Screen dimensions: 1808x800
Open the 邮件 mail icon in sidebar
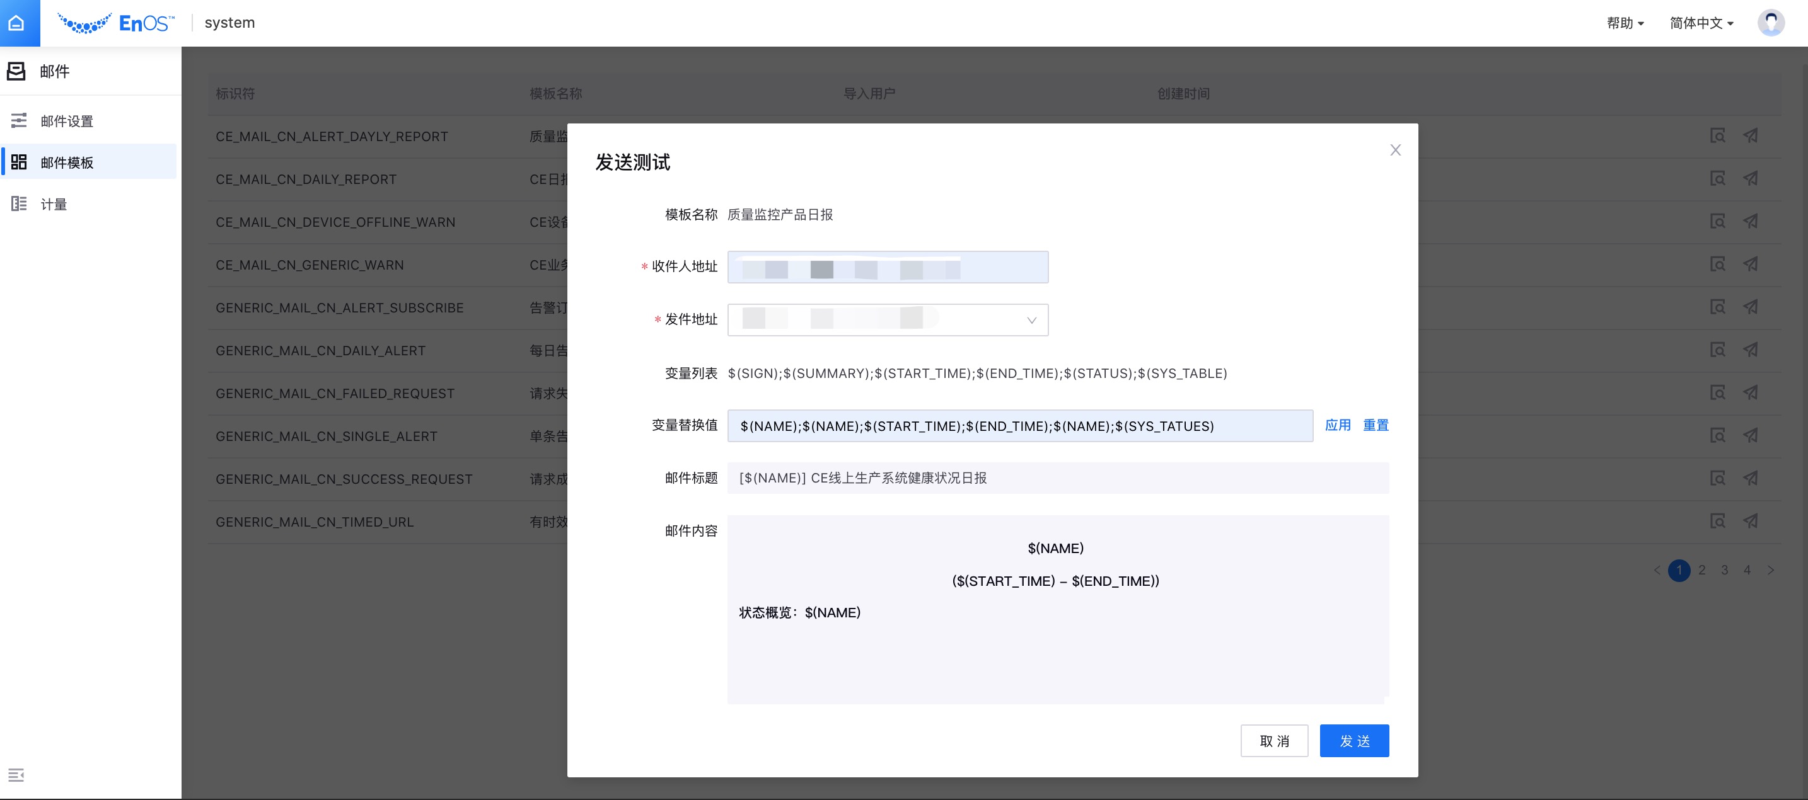(x=17, y=71)
